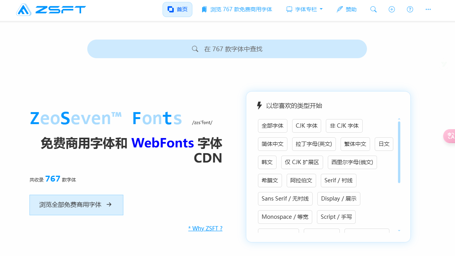The height and width of the screenshot is (256, 455).
Task: Click the 浏览全部免费商用字体 button
Action: click(76, 205)
